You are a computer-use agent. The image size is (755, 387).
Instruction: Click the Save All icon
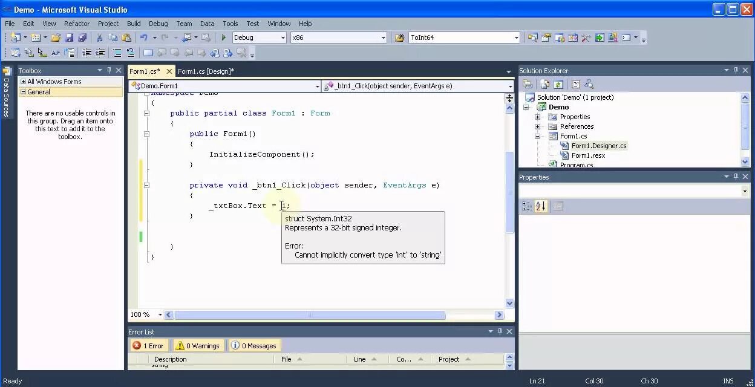point(82,37)
